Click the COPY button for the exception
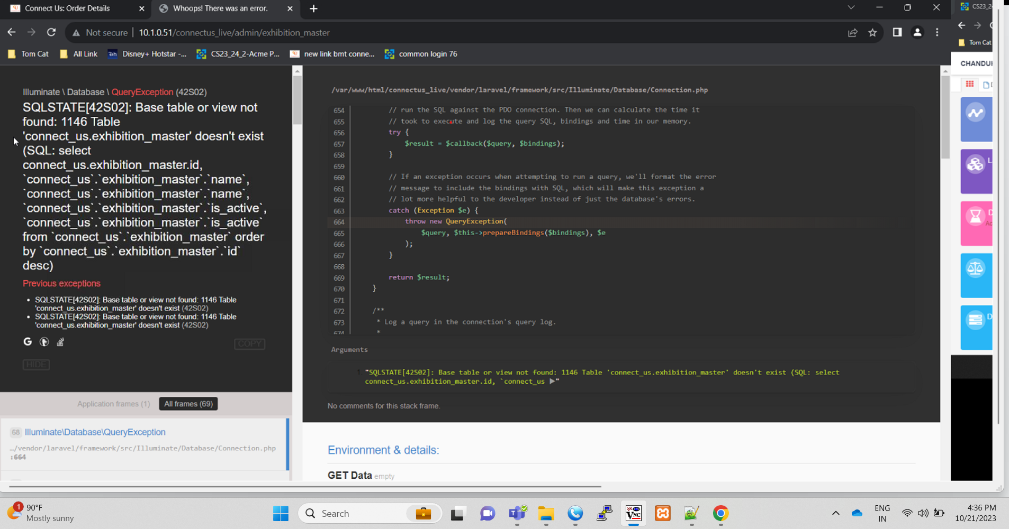The width and height of the screenshot is (1009, 529). (249, 344)
